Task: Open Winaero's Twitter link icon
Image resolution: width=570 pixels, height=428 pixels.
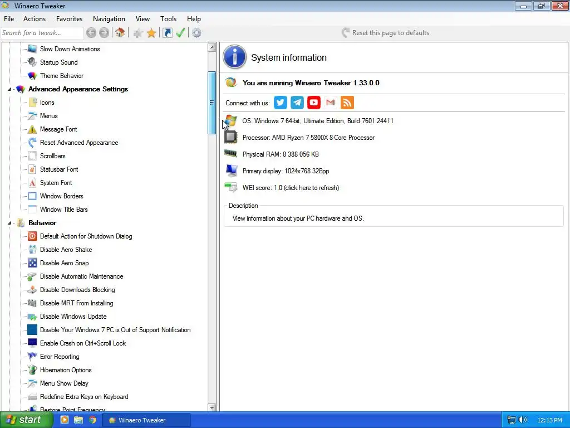Action: pos(281,103)
